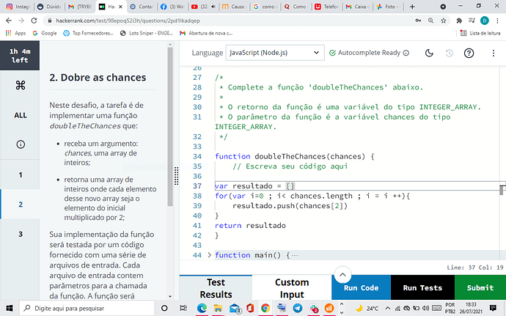
Task: Open Windows notification center
Action: pyautogui.click(x=493, y=308)
